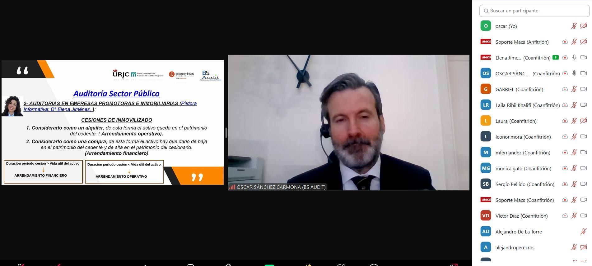Click the recording cloud icon for Laura
Viewport: 592px width, 266px height.
pyautogui.click(x=565, y=121)
